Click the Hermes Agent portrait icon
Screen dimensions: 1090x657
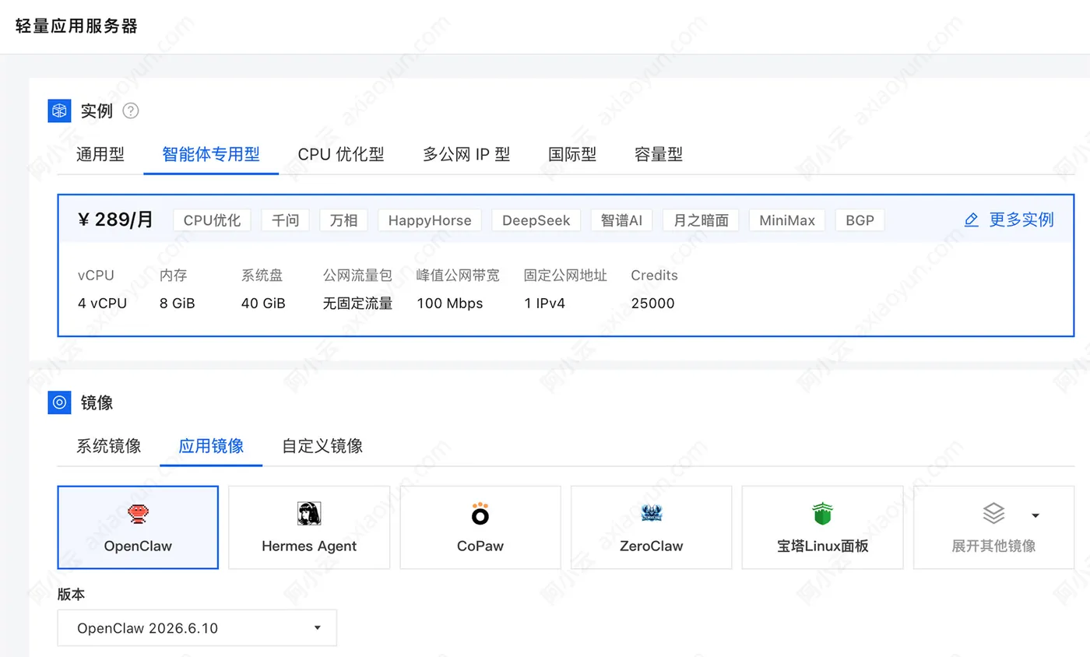pos(309,513)
